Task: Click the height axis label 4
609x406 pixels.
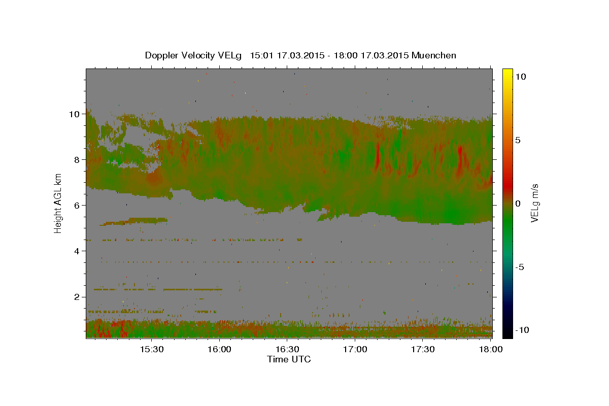Action: [78, 251]
